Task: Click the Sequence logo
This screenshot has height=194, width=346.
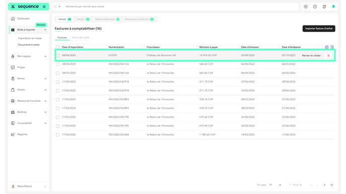Action: point(25,7)
